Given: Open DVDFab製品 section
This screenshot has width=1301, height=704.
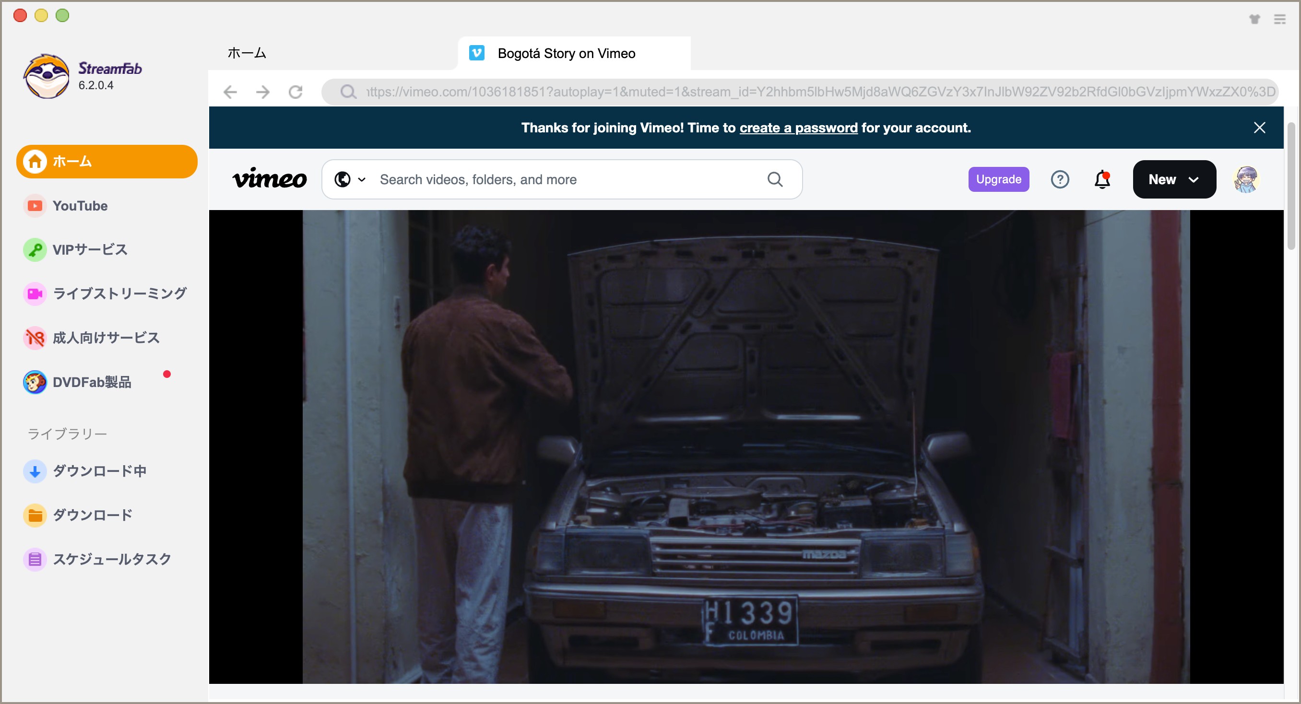Looking at the screenshot, I should (106, 382).
